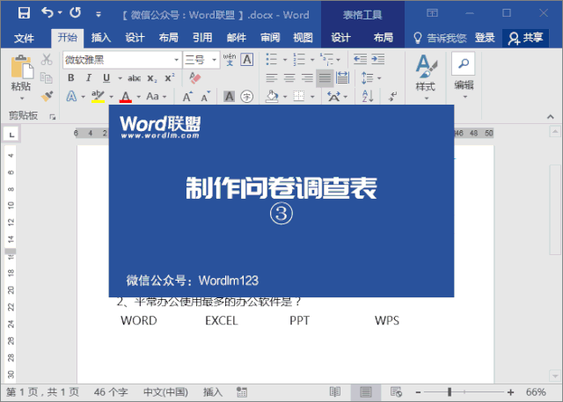The image size is (563, 402).
Task: Collapse the ribbon with the chevron
Action: (x=550, y=117)
